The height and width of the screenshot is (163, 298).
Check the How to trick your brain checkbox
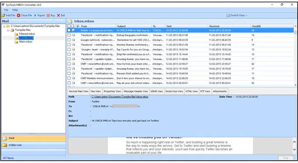pos(69,64)
